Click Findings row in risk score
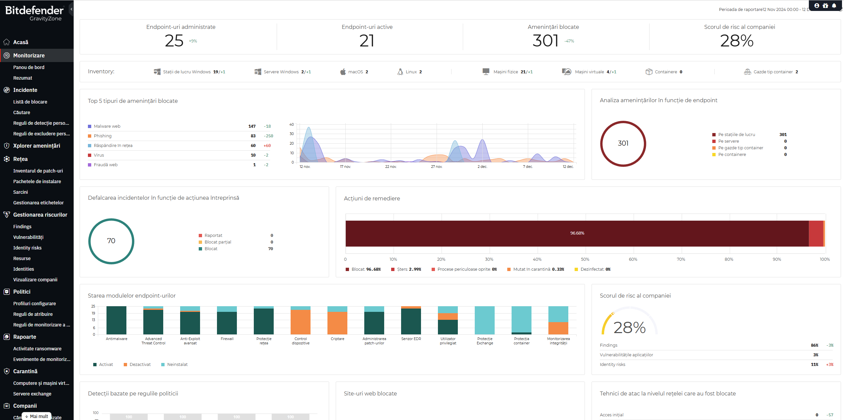The image size is (844, 420). (x=717, y=345)
